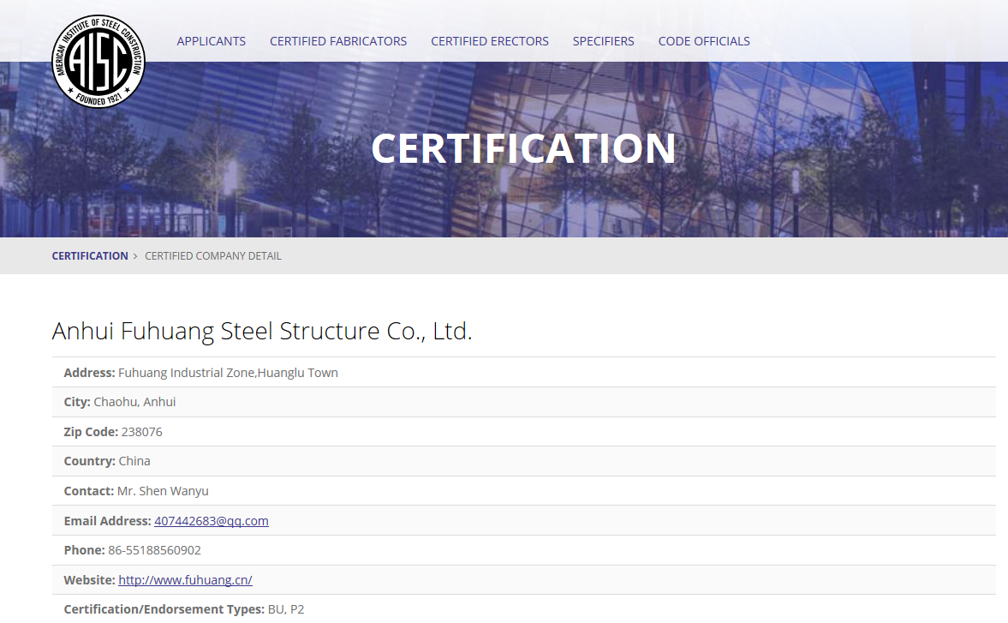
Task: Open the Certified Fabricators menu item
Action: click(x=338, y=41)
